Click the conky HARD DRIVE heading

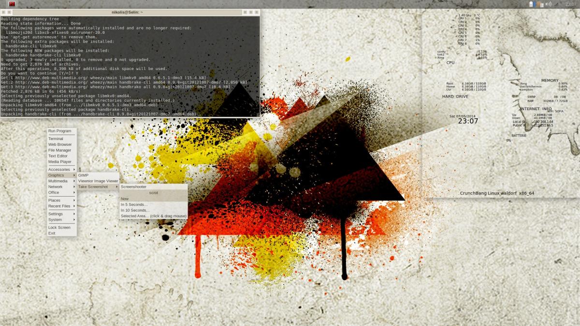coord(455,97)
